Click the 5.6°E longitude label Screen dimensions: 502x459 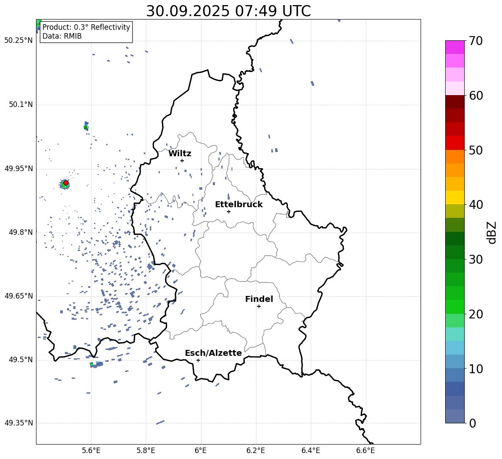(91, 451)
